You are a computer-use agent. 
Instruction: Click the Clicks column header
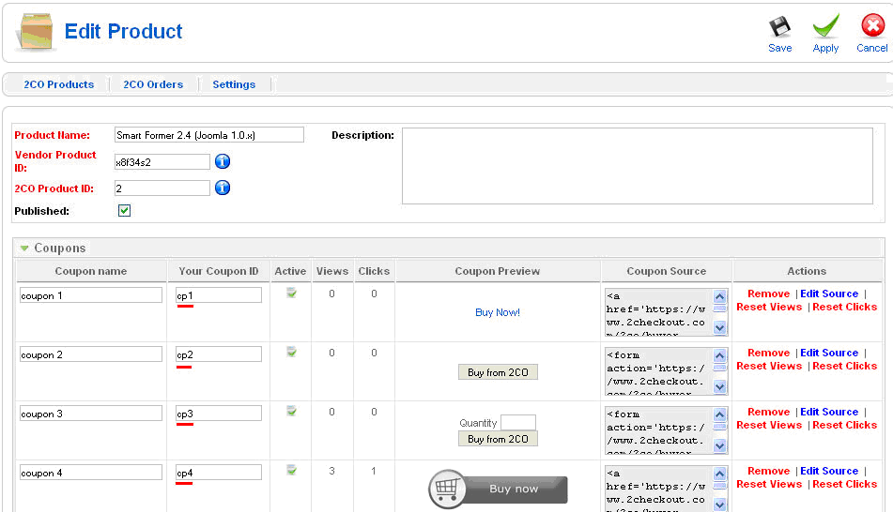[374, 271]
